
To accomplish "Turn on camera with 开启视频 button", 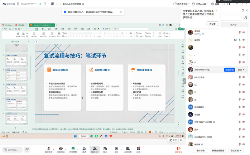I will point(61,148).
